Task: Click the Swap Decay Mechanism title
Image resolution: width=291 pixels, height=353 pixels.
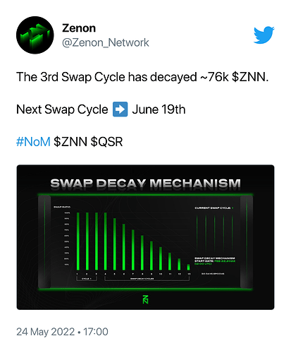Action: pos(145,184)
